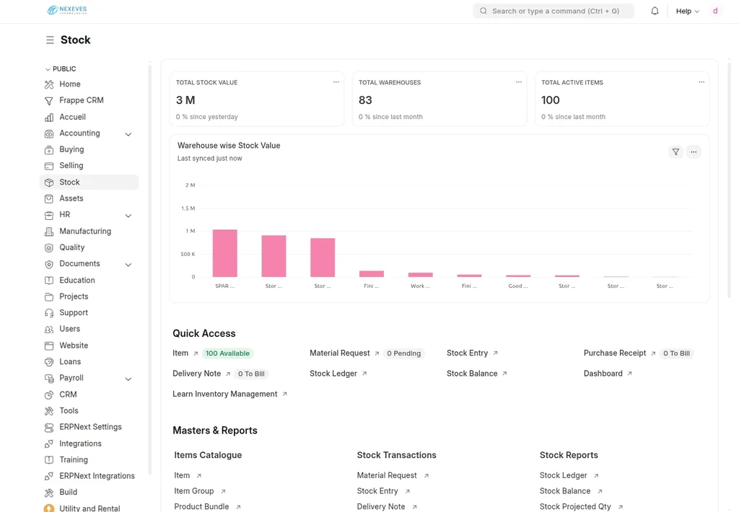The width and height of the screenshot is (739, 512).
Task: Click the Work warehouse bar label
Action: click(x=420, y=286)
